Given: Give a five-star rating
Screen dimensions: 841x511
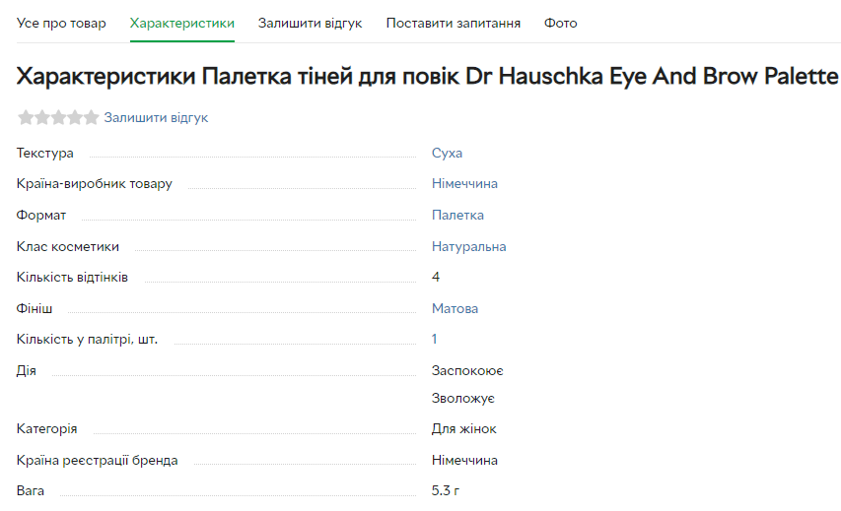Looking at the screenshot, I should point(91,118).
